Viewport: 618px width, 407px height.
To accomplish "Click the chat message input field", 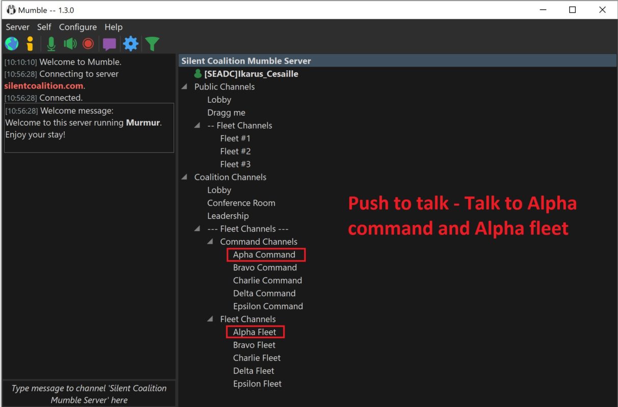I will point(89,394).
